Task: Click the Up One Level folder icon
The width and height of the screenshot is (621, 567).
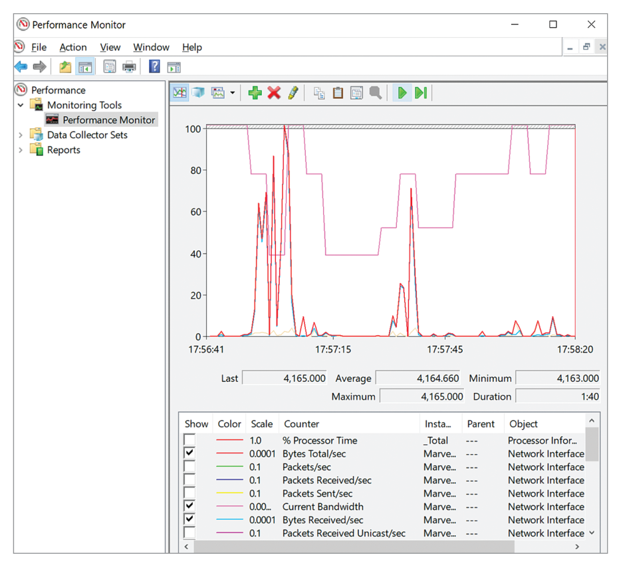Action: 65,67
